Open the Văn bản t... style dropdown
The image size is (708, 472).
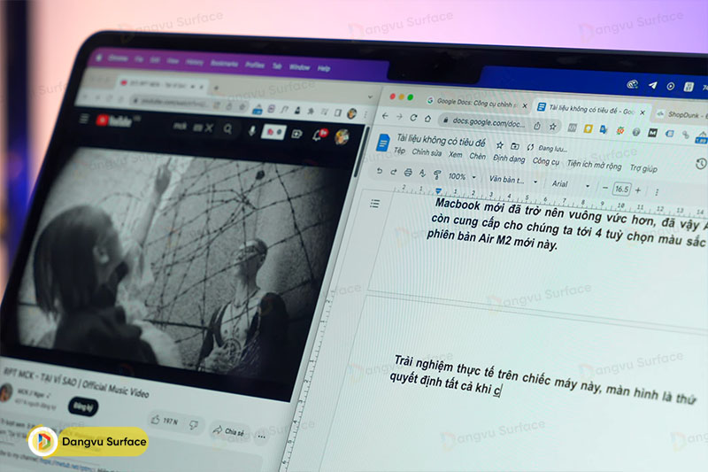tap(513, 179)
